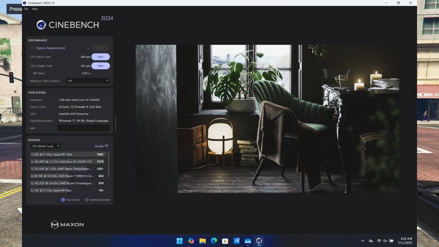Launch Microsoft Edge from the taskbar
The height and width of the screenshot is (247, 439).
click(x=214, y=241)
